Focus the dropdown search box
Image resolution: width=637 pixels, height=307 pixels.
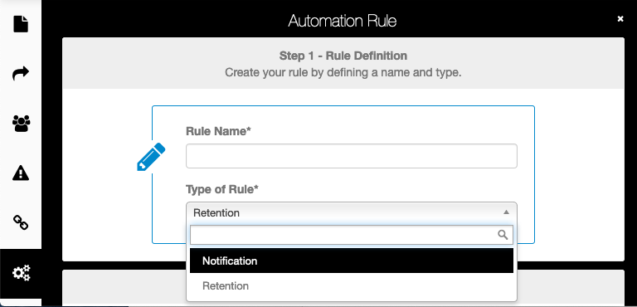[x=352, y=235]
